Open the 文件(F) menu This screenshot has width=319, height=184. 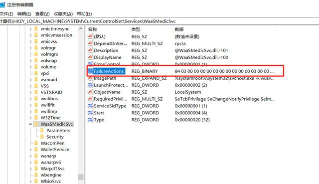(6, 14)
